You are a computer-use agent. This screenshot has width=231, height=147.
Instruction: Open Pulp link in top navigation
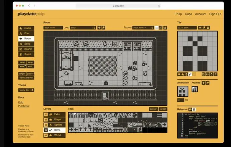click(179, 14)
